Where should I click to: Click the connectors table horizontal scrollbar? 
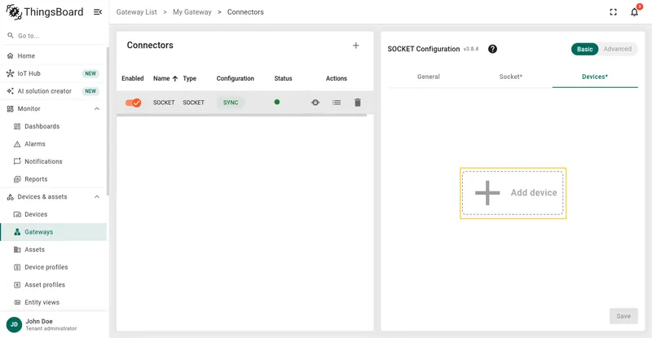pos(241,116)
